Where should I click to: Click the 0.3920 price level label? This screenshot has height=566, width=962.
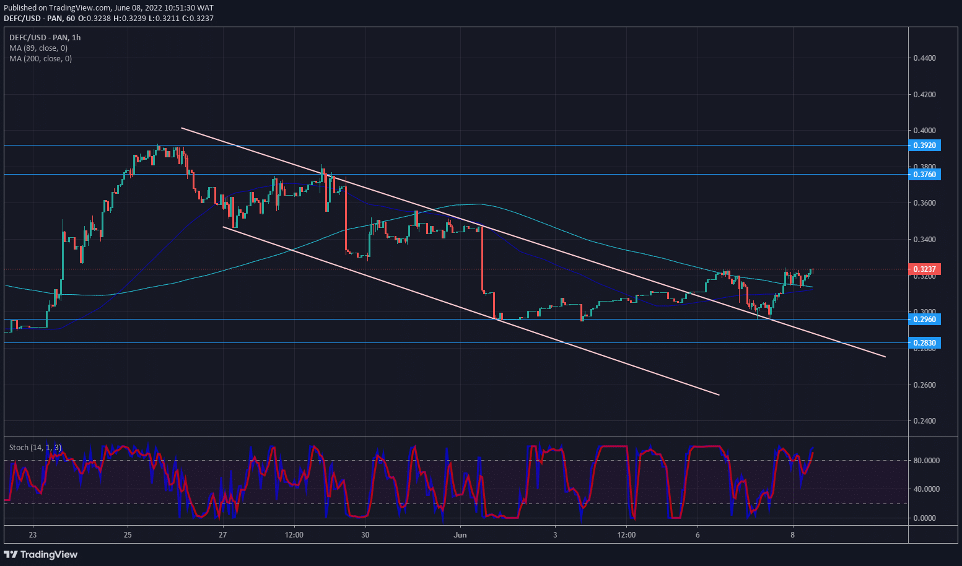click(x=925, y=146)
